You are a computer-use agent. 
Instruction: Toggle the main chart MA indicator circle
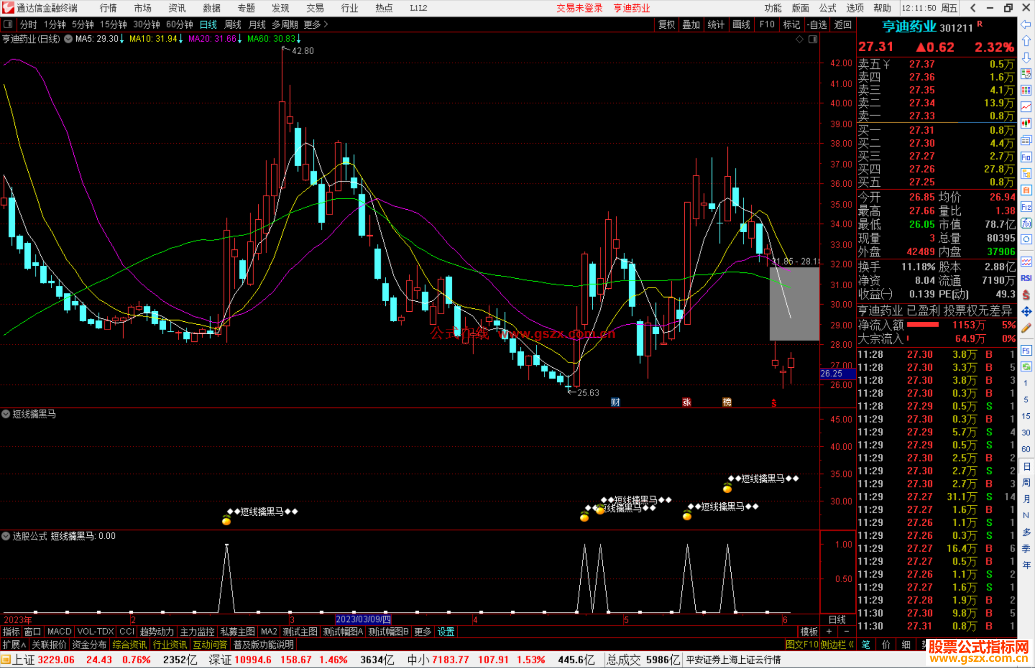68,39
